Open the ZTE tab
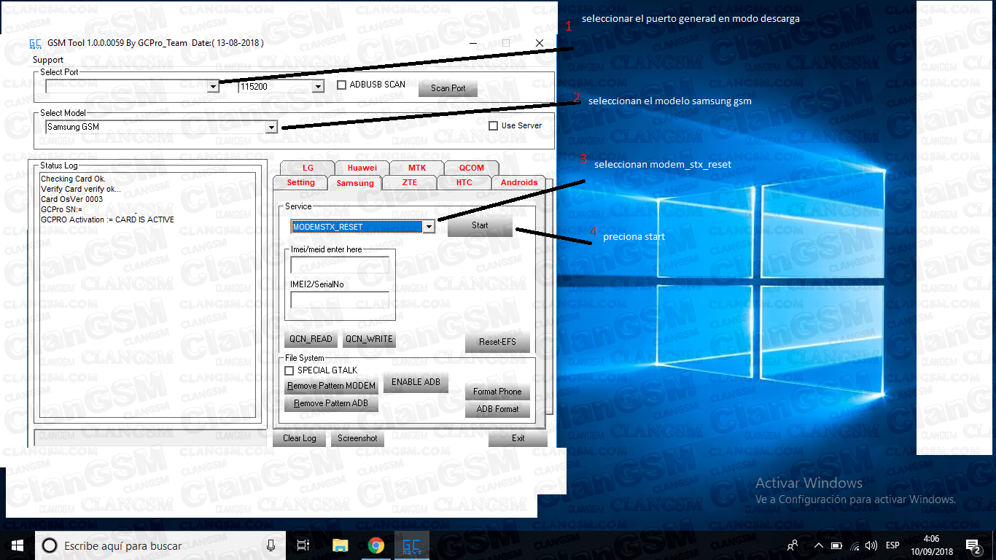Screen dimensions: 996x560 [x=410, y=182]
